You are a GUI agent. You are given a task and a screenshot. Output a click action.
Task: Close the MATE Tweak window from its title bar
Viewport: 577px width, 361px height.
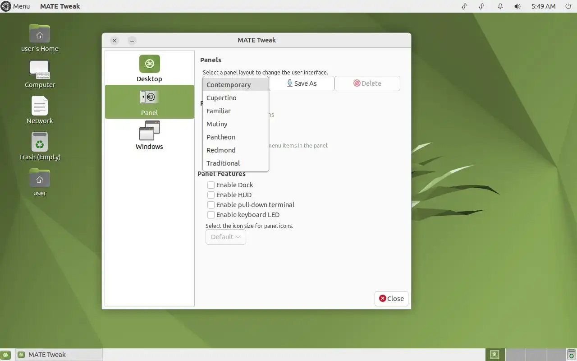pos(114,41)
